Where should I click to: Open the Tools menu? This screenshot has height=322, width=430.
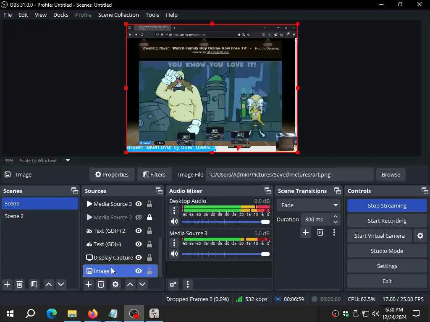[x=152, y=15]
